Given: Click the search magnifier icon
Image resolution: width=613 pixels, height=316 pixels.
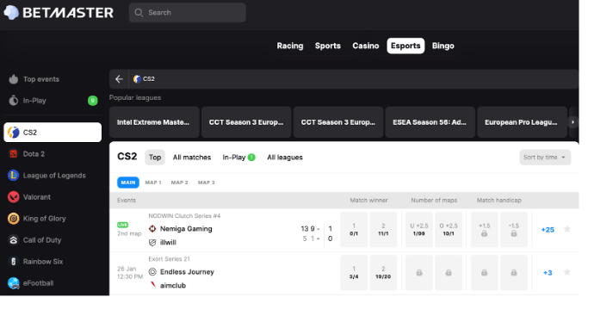Looking at the screenshot, I should 139,13.
